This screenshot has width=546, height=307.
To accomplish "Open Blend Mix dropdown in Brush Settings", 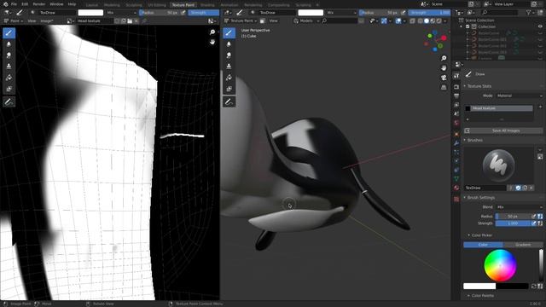I will [520, 207].
